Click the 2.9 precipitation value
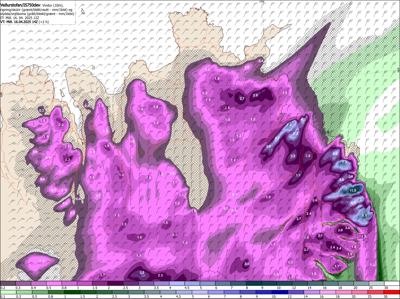The width and height of the screenshot is (400, 299). tap(308, 156)
